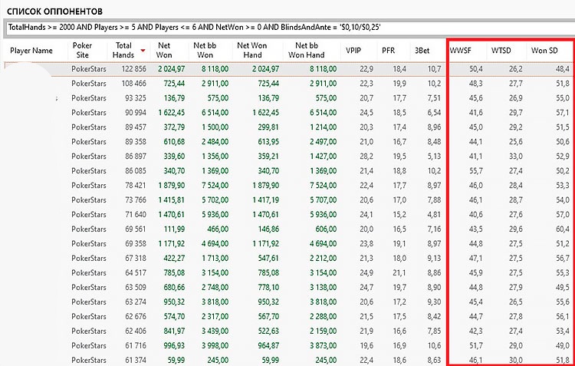Sort by Net Won Hand column header
The height and width of the screenshot is (366, 575).
point(252,51)
